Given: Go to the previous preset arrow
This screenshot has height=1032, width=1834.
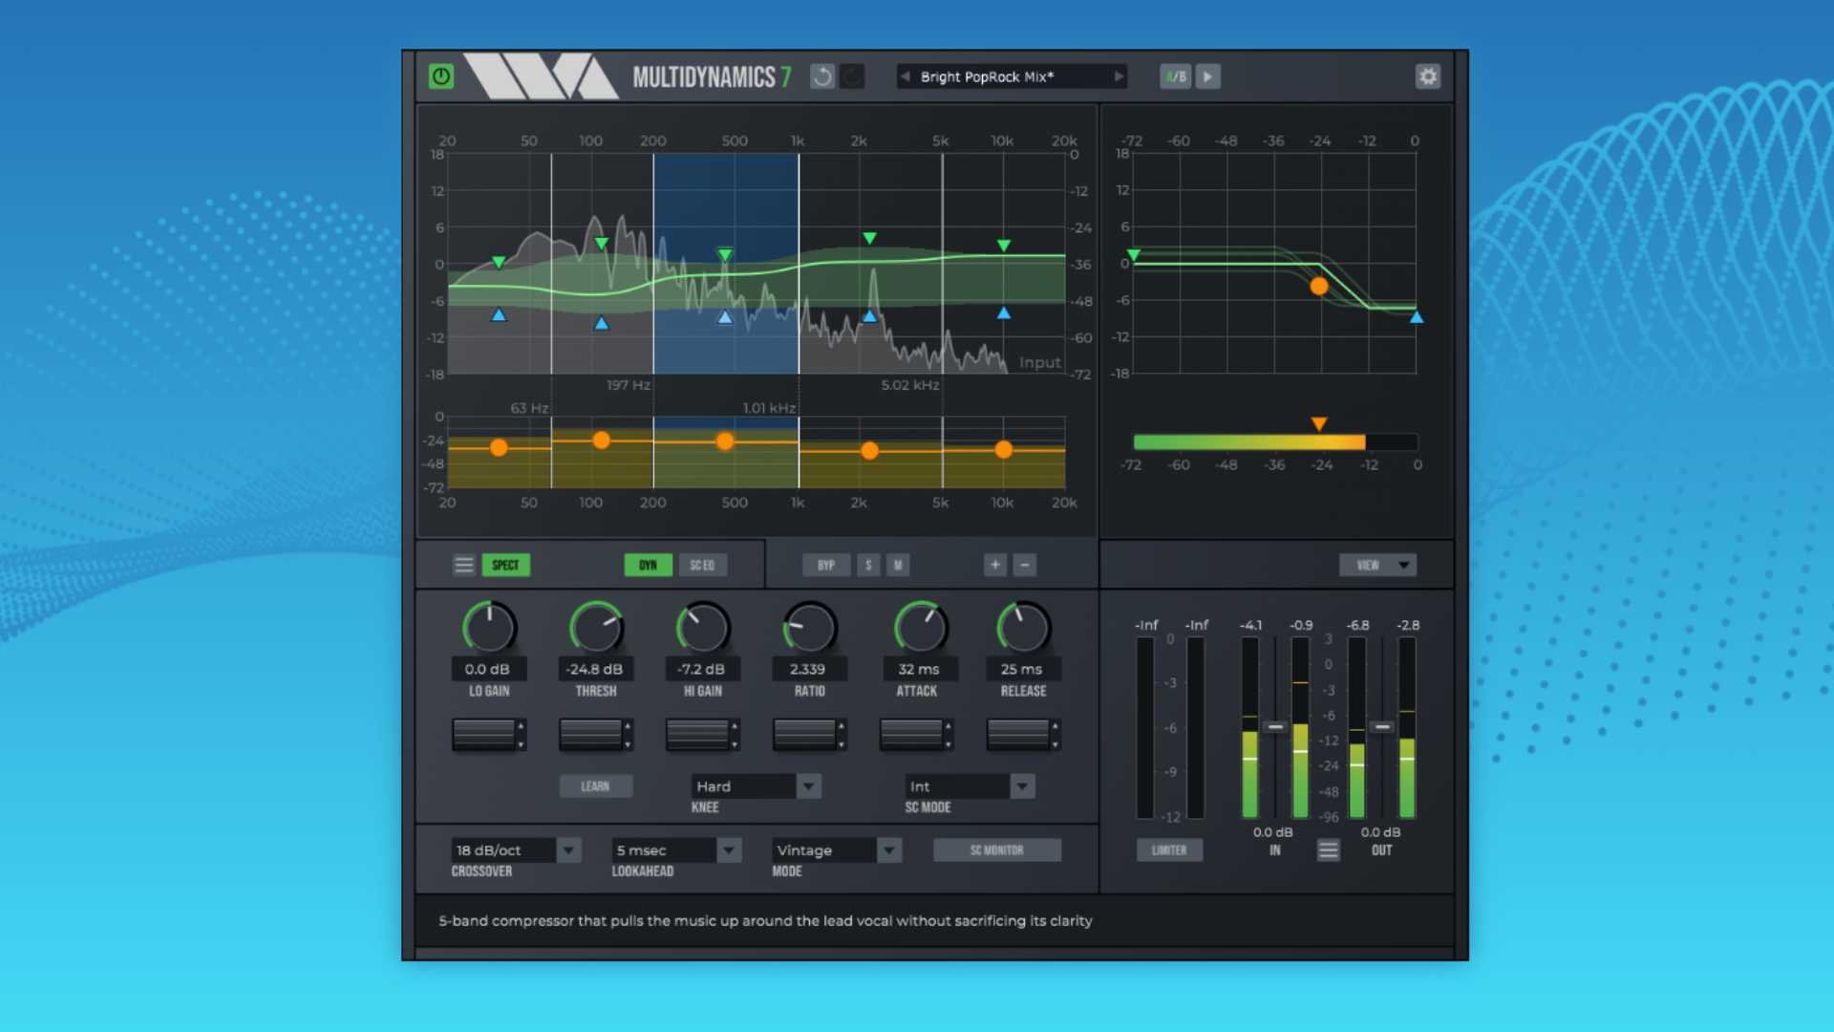Looking at the screenshot, I should tap(905, 76).
